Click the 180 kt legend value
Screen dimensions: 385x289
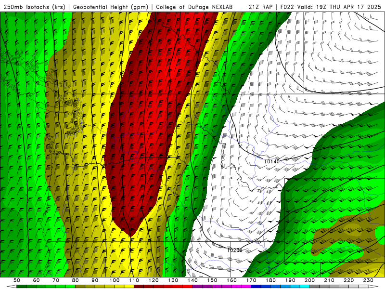click(270, 280)
